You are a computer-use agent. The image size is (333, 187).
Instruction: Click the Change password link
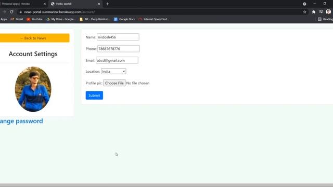pyautogui.click(x=21, y=121)
